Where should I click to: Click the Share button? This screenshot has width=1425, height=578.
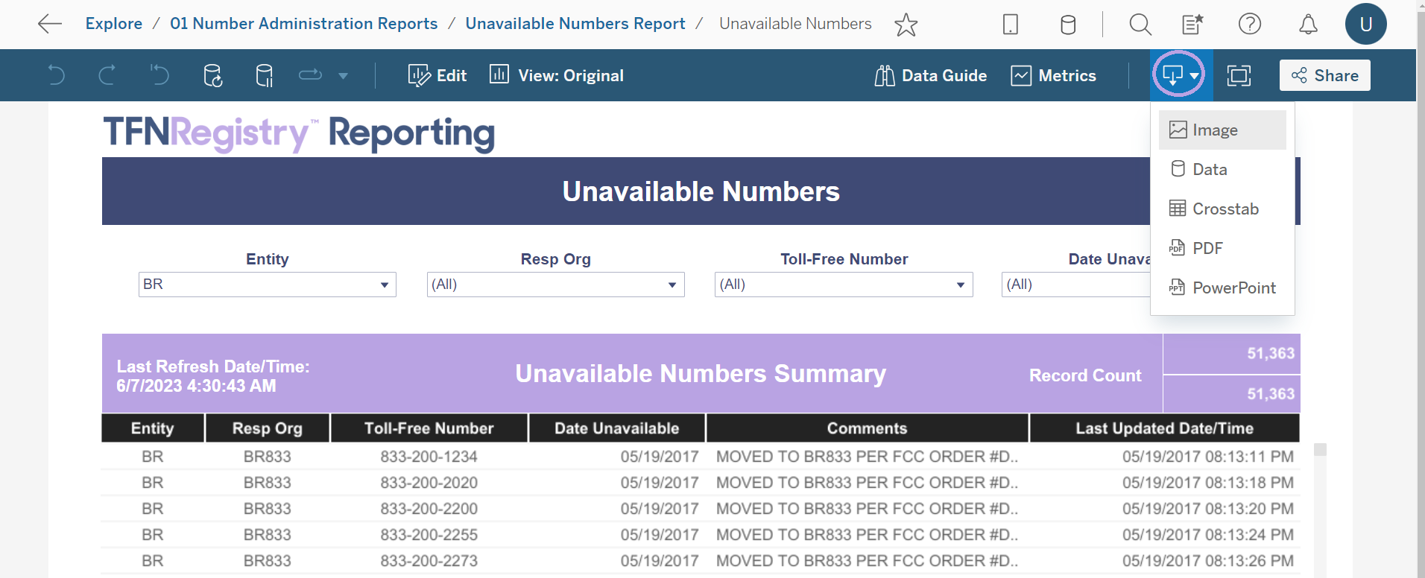[1325, 75]
